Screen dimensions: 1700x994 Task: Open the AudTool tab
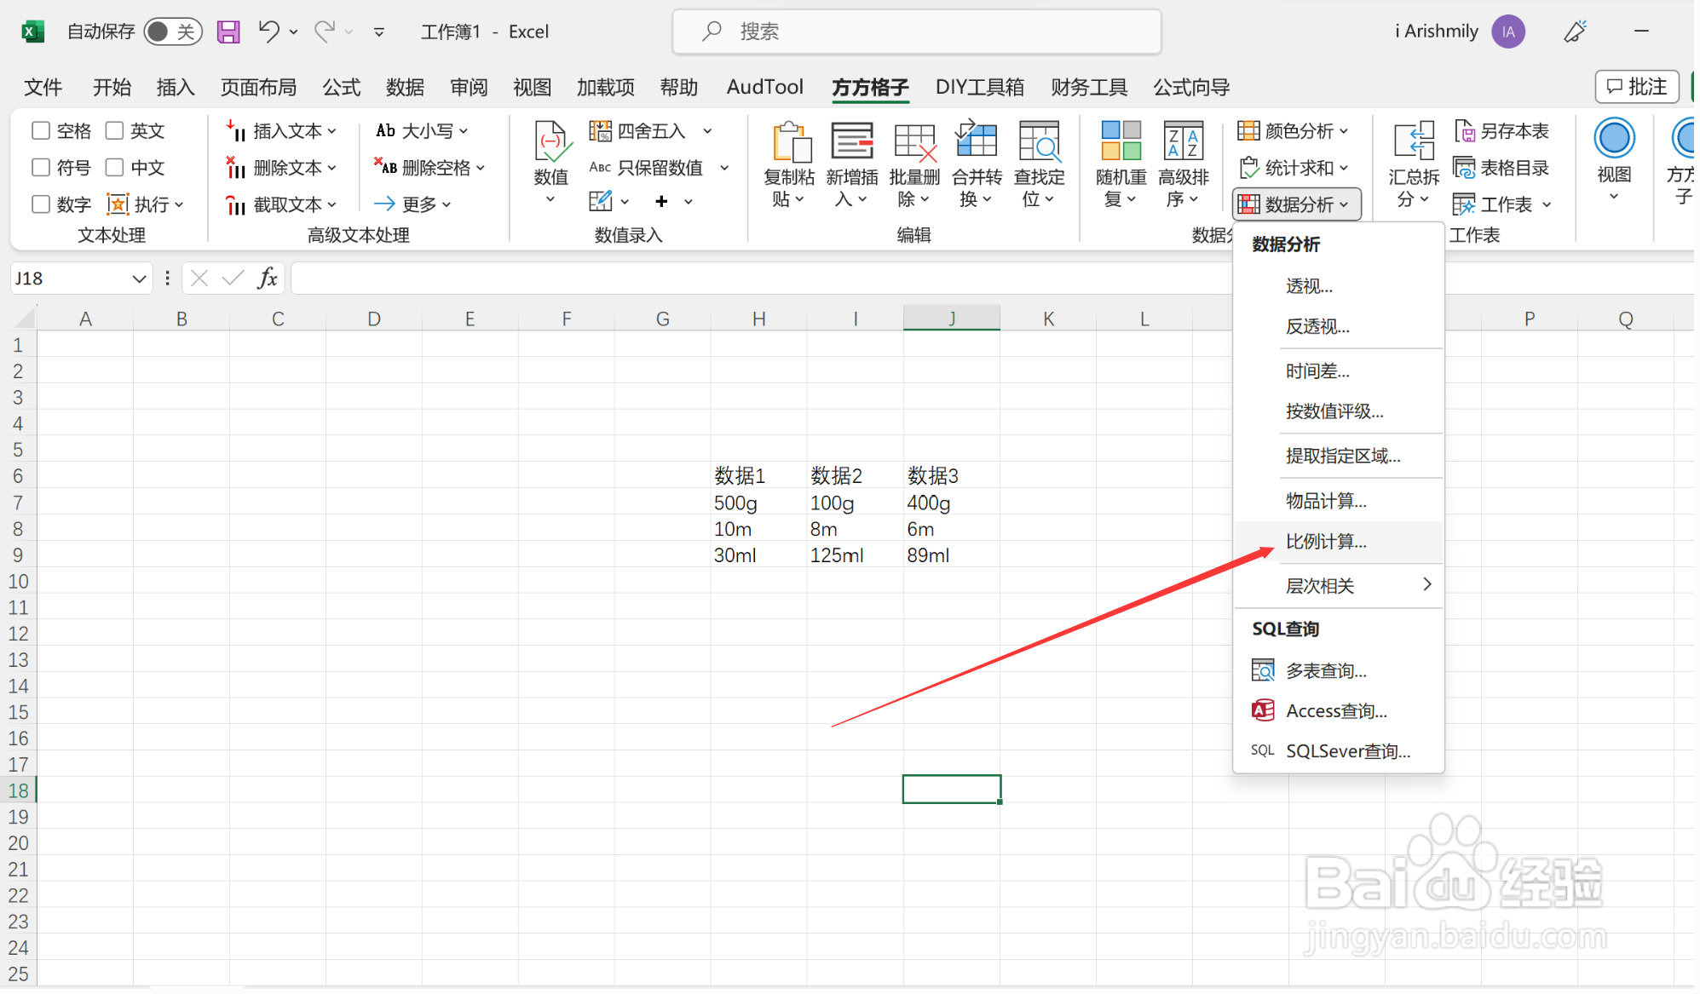coord(764,87)
